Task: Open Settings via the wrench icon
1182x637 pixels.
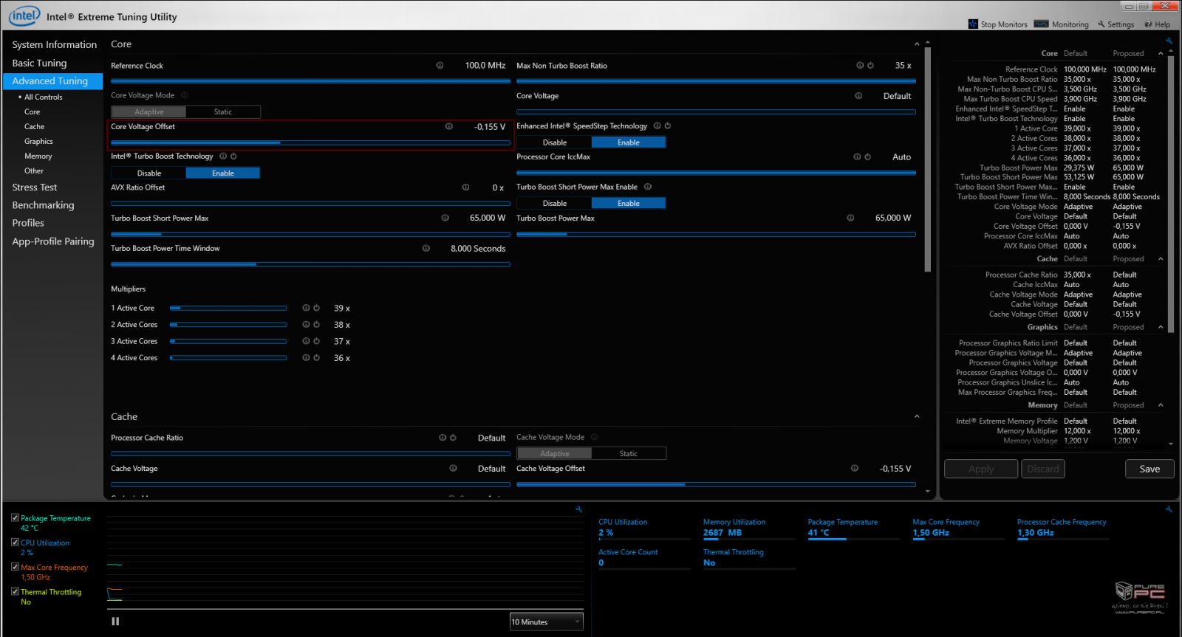Action: coord(1101,24)
